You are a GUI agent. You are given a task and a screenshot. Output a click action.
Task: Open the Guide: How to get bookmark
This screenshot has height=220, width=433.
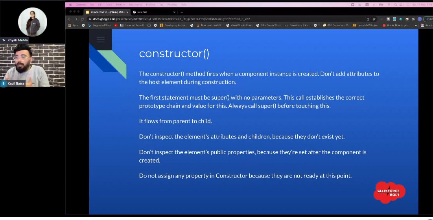coord(396,25)
